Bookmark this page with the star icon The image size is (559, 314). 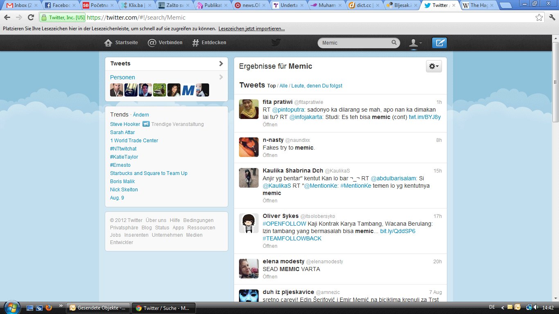[539, 18]
